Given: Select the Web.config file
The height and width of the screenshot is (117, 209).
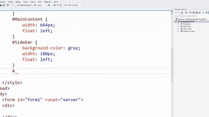Looking at the screenshot, I should (x=187, y=29).
